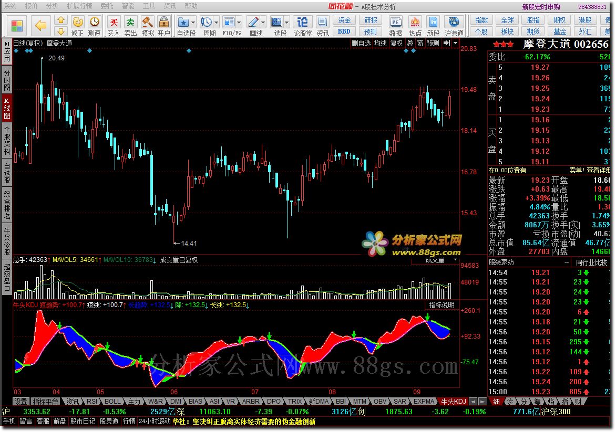Click the 开户 padlock icon
The height and width of the screenshot is (432, 616).
(x=164, y=22)
